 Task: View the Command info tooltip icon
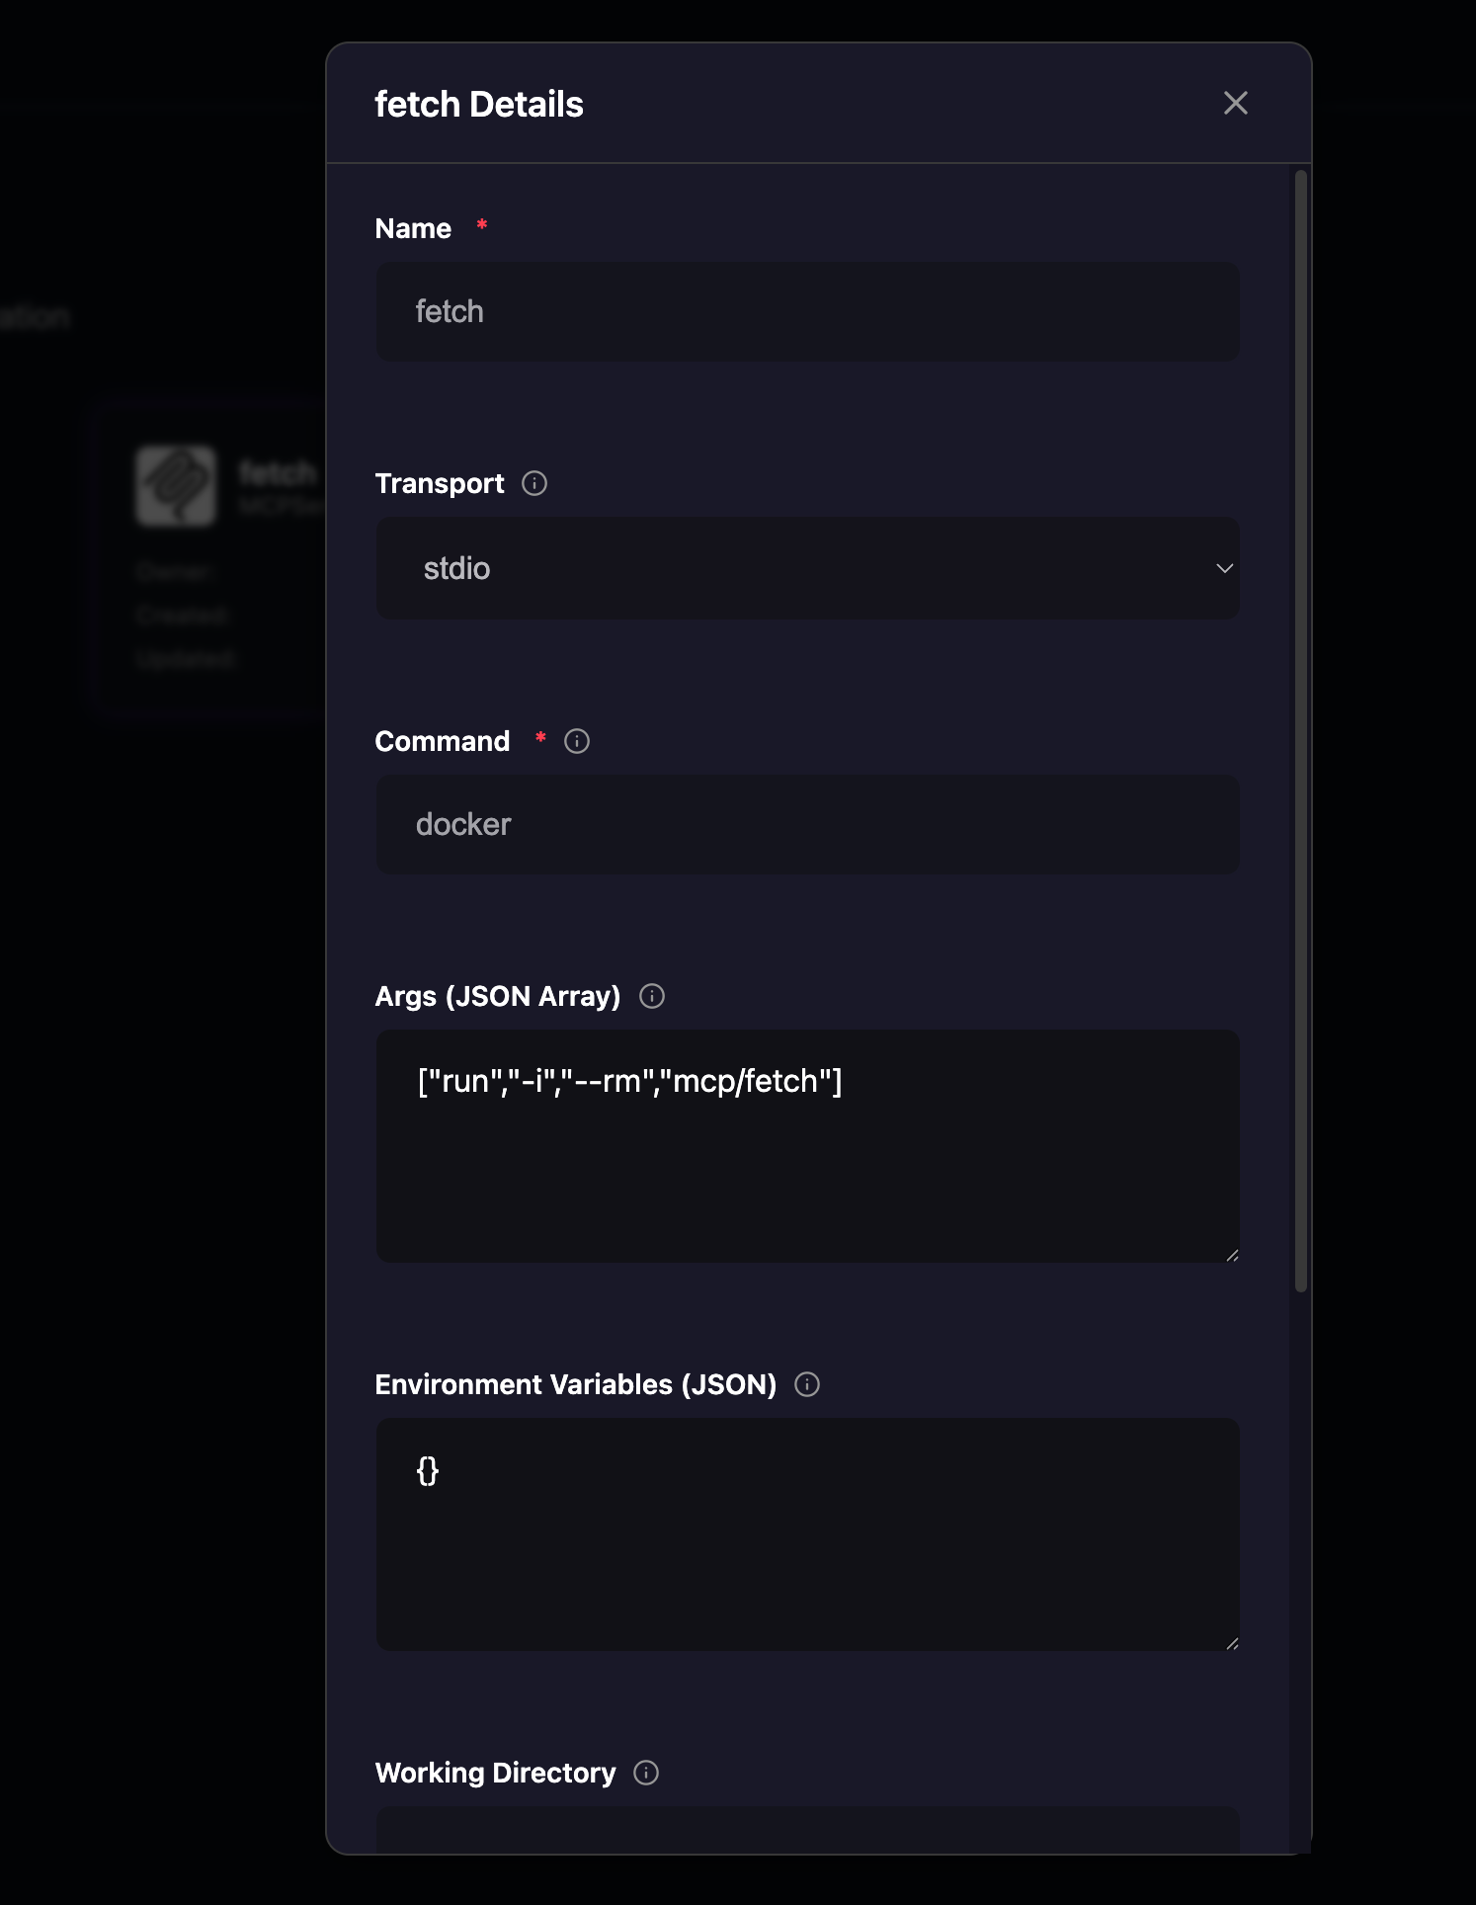click(x=577, y=740)
